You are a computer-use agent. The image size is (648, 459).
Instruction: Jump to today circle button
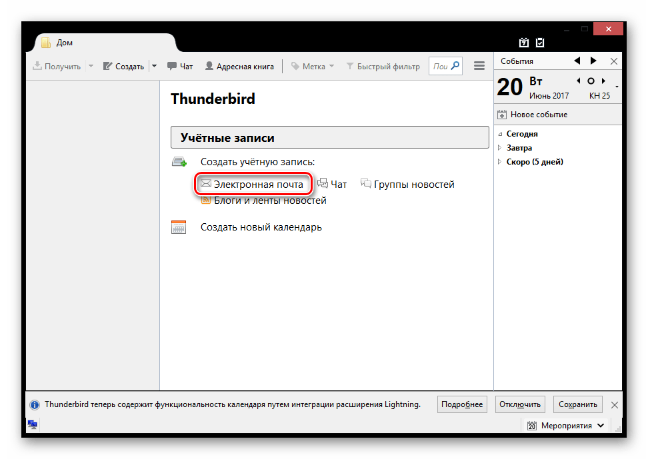click(591, 81)
